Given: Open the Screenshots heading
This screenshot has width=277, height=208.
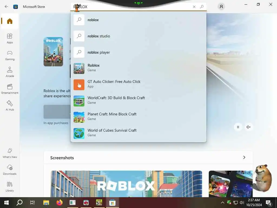Looking at the screenshot, I should 62,158.
